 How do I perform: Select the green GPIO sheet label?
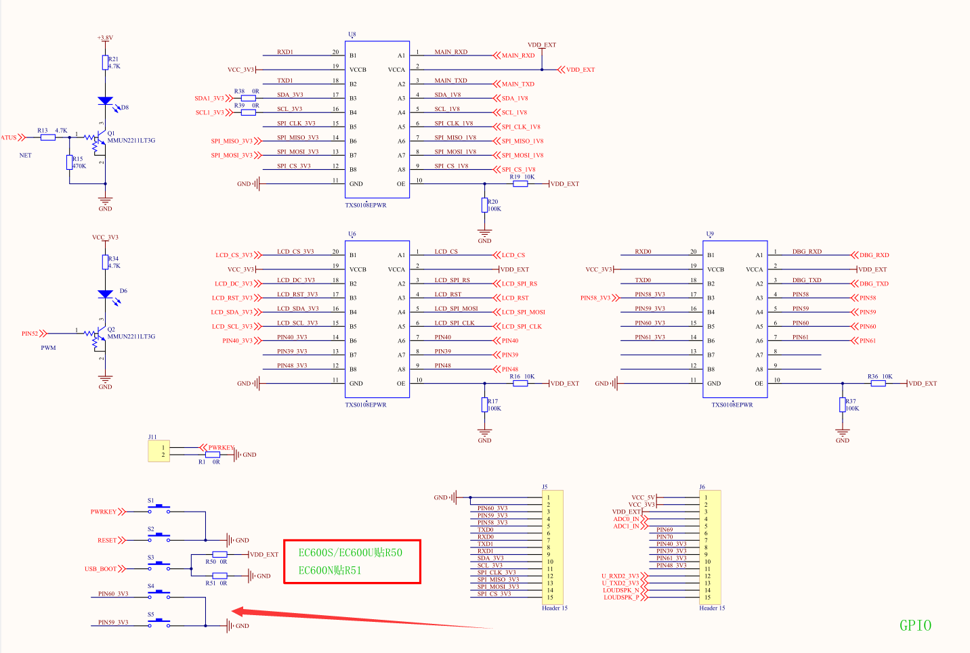tap(915, 625)
